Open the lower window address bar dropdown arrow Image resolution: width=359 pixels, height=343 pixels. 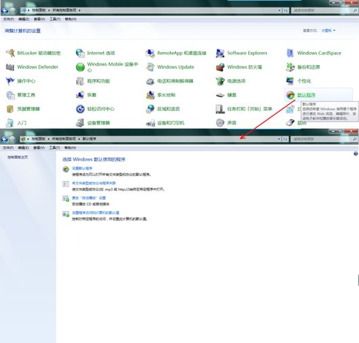click(x=279, y=139)
